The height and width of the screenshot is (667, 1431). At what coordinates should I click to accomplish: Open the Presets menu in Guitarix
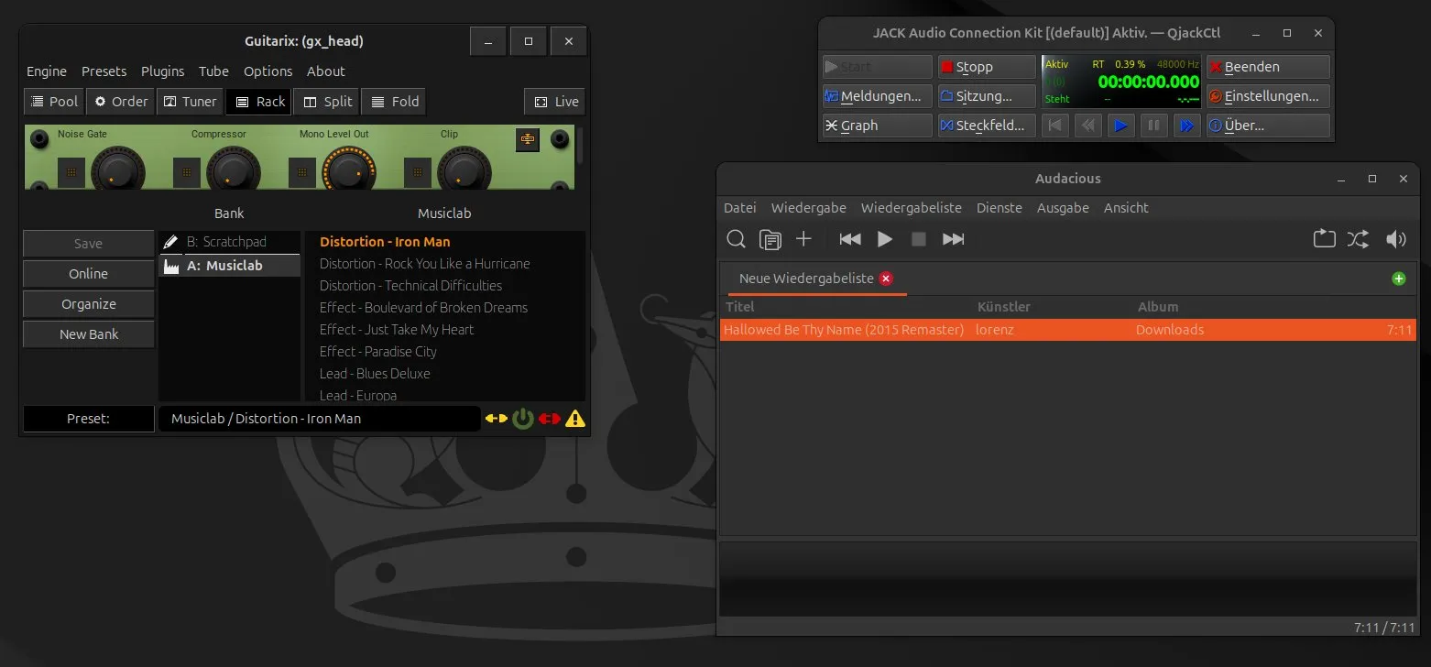(104, 71)
